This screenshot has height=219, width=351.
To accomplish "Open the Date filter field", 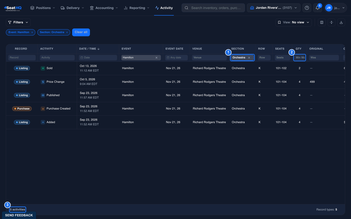I will 98,58.
